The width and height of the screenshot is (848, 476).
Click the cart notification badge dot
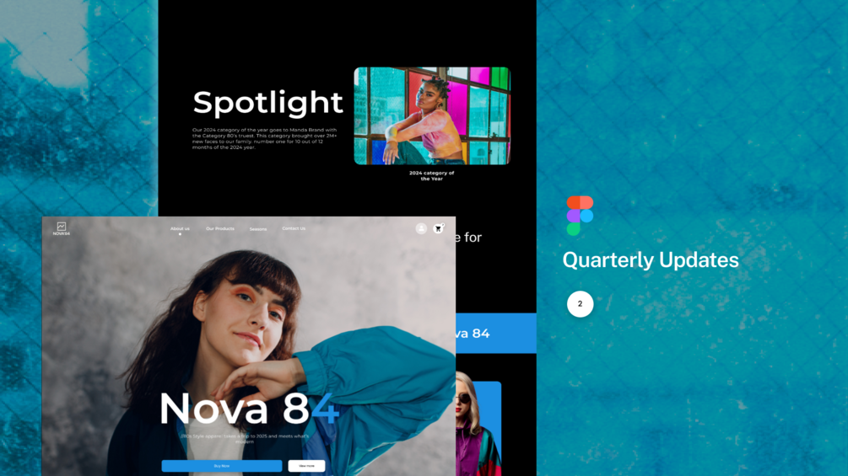tap(442, 224)
